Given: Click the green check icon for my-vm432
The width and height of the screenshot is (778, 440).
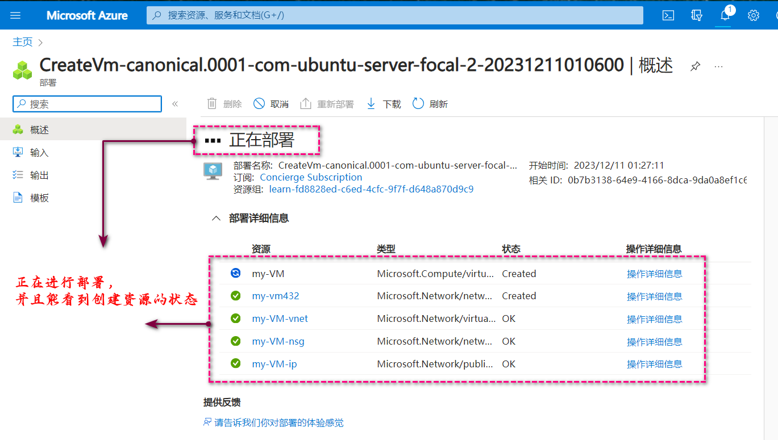Looking at the screenshot, I should pyautogui.click(x=235, y=296).
